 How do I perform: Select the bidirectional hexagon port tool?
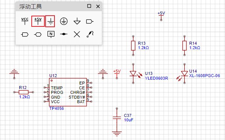38,35
